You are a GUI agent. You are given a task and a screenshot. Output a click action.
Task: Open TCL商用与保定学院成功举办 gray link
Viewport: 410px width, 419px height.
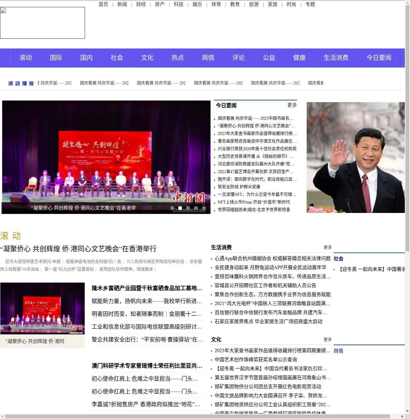(x=155, y=262)
